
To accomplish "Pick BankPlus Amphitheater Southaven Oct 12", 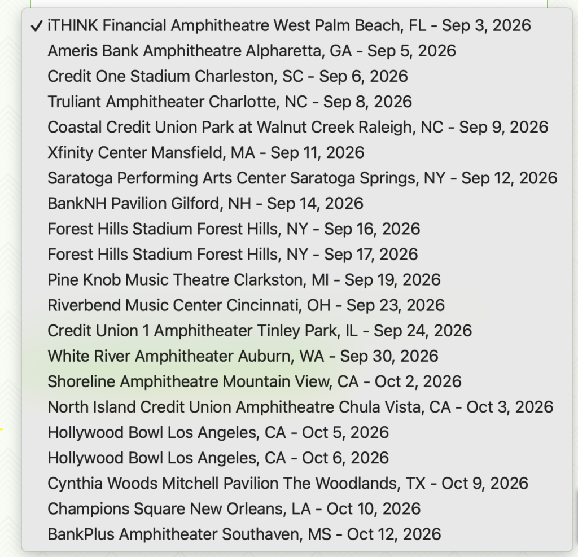I will tap(297, 534).
